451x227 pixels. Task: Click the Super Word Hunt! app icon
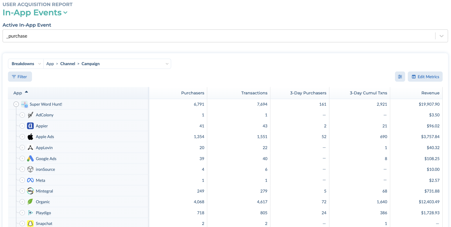click(x=24, y=104)
